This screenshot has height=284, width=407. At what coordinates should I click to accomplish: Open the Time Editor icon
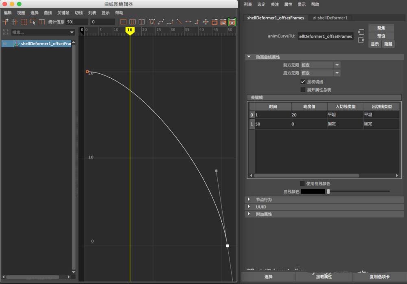click(x=232, y=22)
